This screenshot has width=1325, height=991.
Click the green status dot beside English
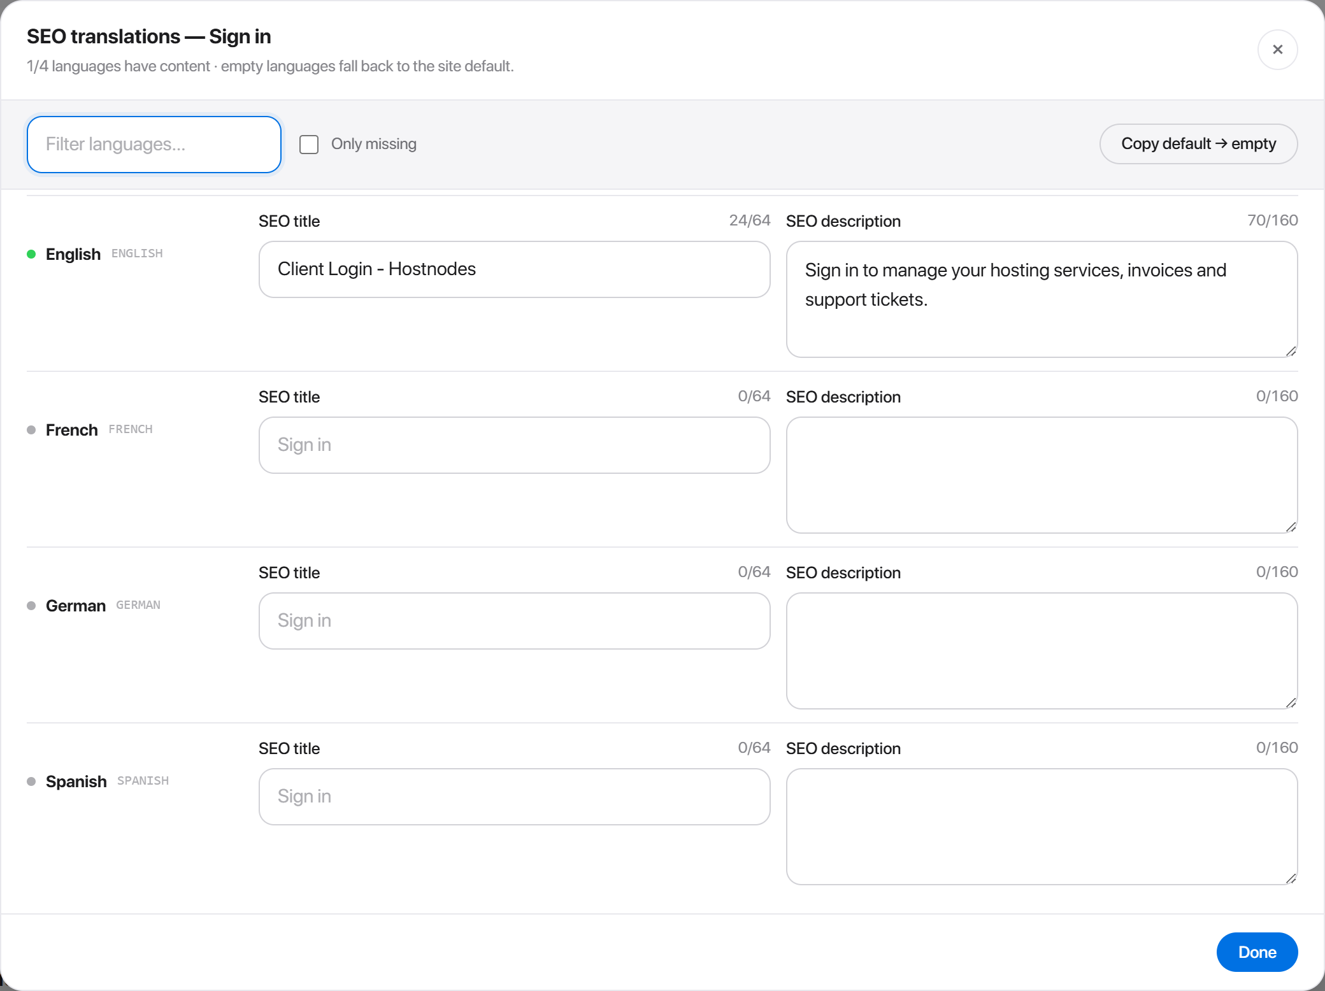(31, 254)
